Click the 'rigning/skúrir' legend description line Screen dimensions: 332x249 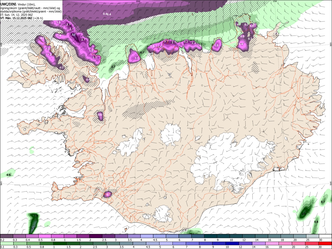tap(30, 8)
